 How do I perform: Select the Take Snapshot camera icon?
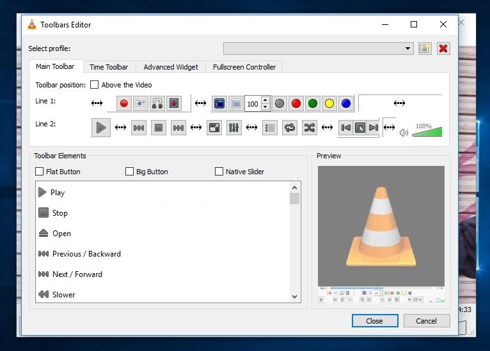[141, 103]
